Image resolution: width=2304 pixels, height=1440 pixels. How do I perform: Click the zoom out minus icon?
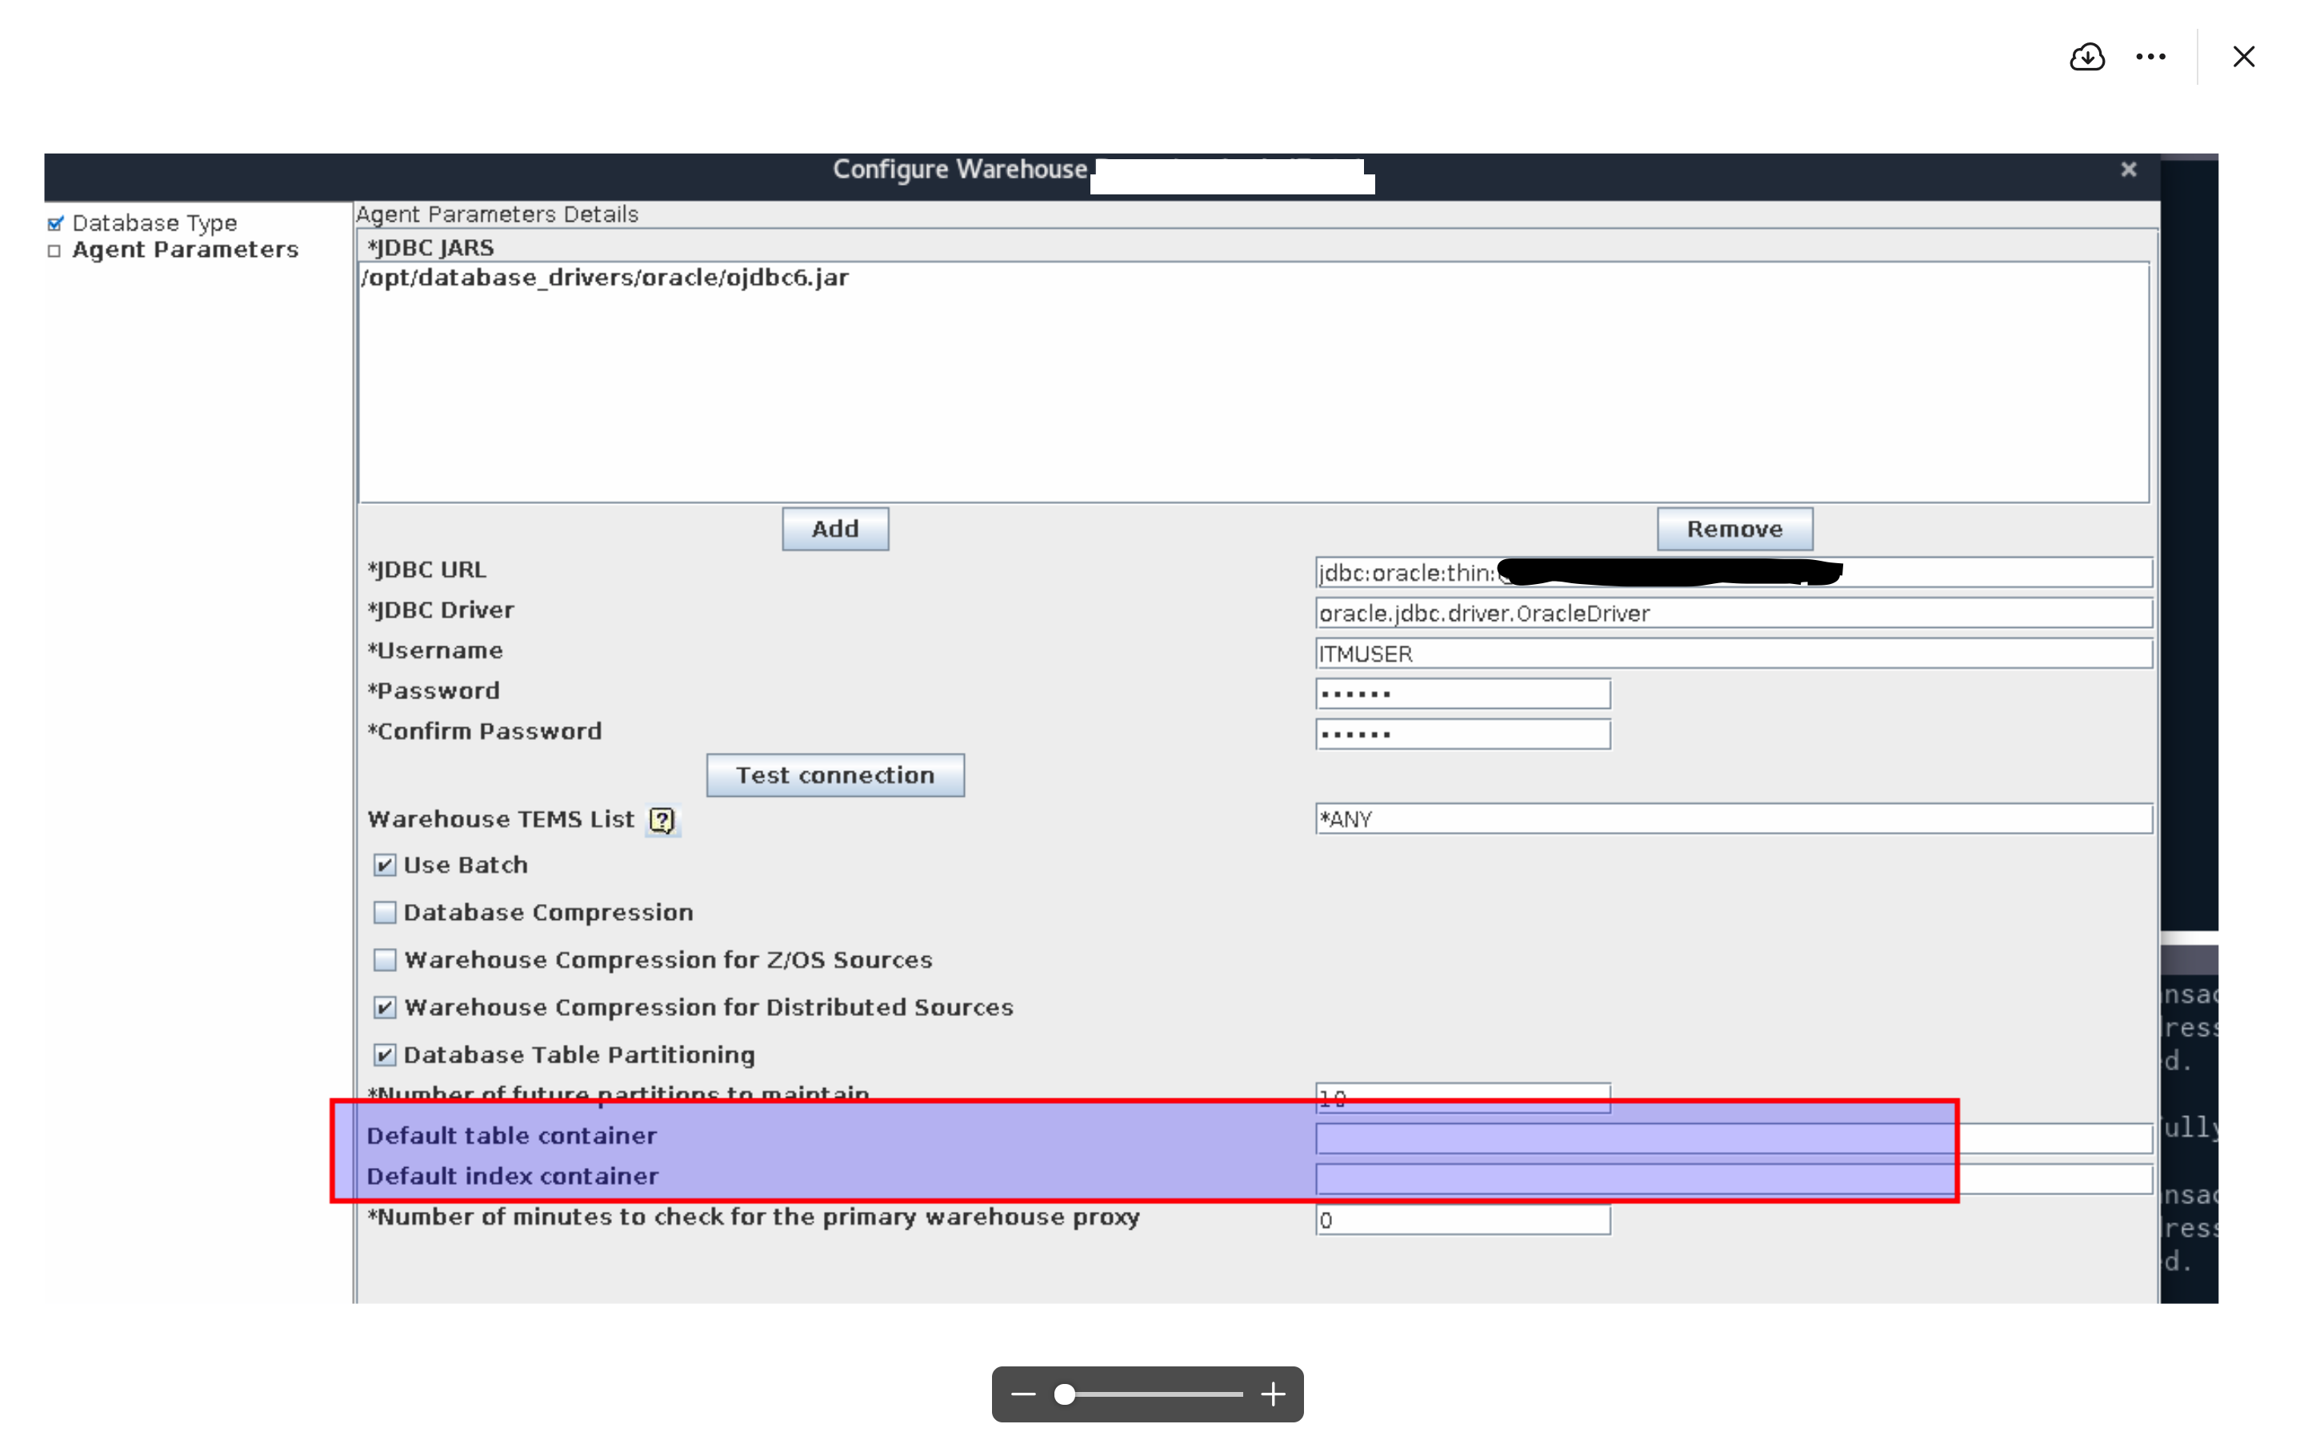coord(1022,1394)
